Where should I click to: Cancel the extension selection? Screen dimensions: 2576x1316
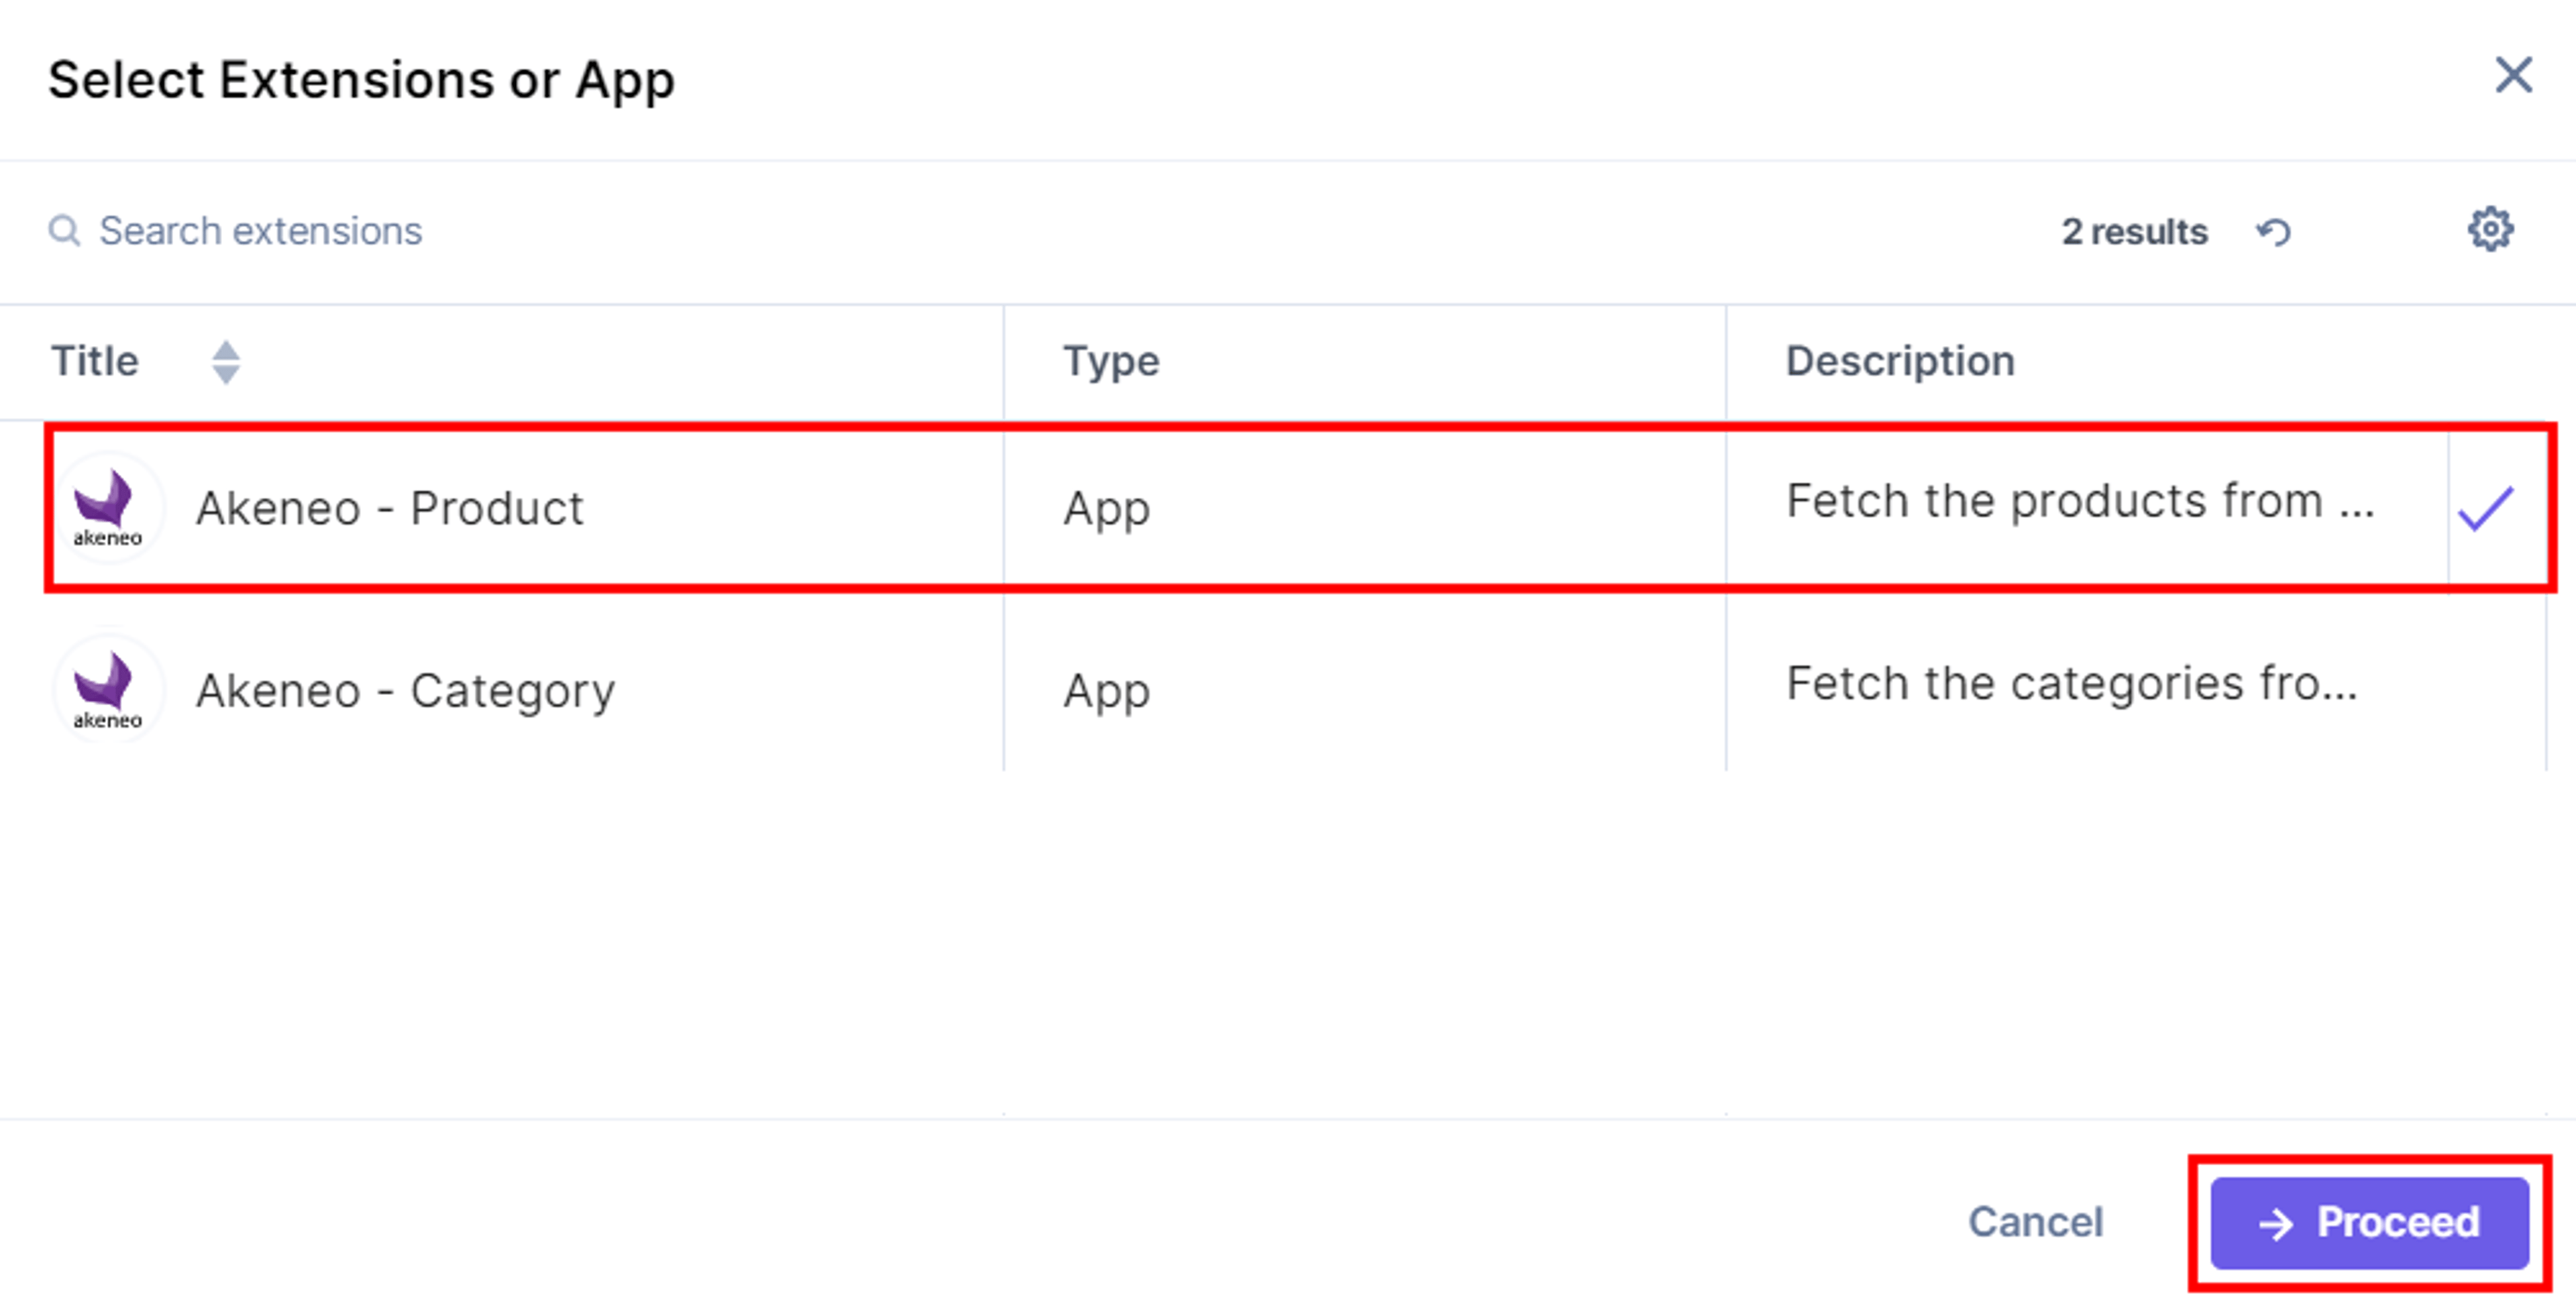pos(2035,1222)
